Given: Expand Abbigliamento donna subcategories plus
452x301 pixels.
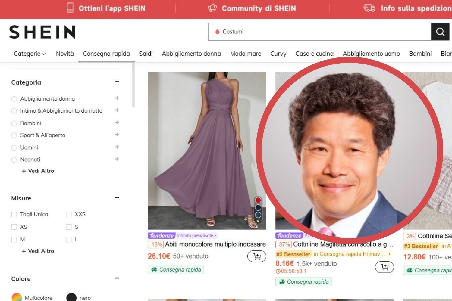Looking at the screenshot, I should pos(117,98).
